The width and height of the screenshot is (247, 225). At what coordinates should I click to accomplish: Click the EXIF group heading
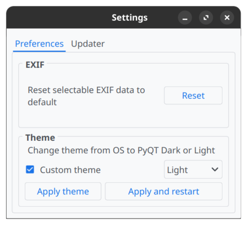pyautogui.click(x=35, y=65)
